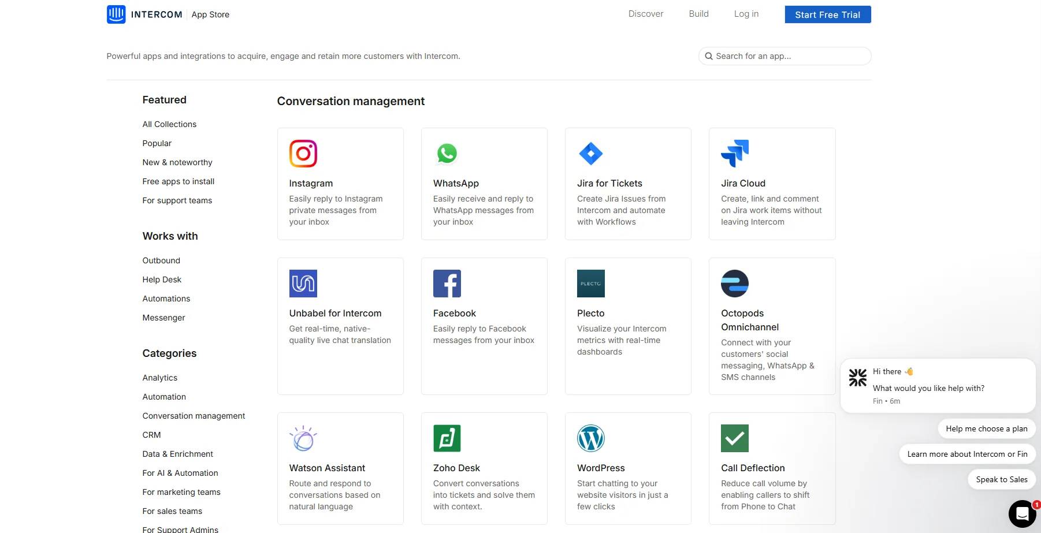The image size is (1041, 533).
Task: Click the Watson Assistant icon
Action: (x=303, y=438)
